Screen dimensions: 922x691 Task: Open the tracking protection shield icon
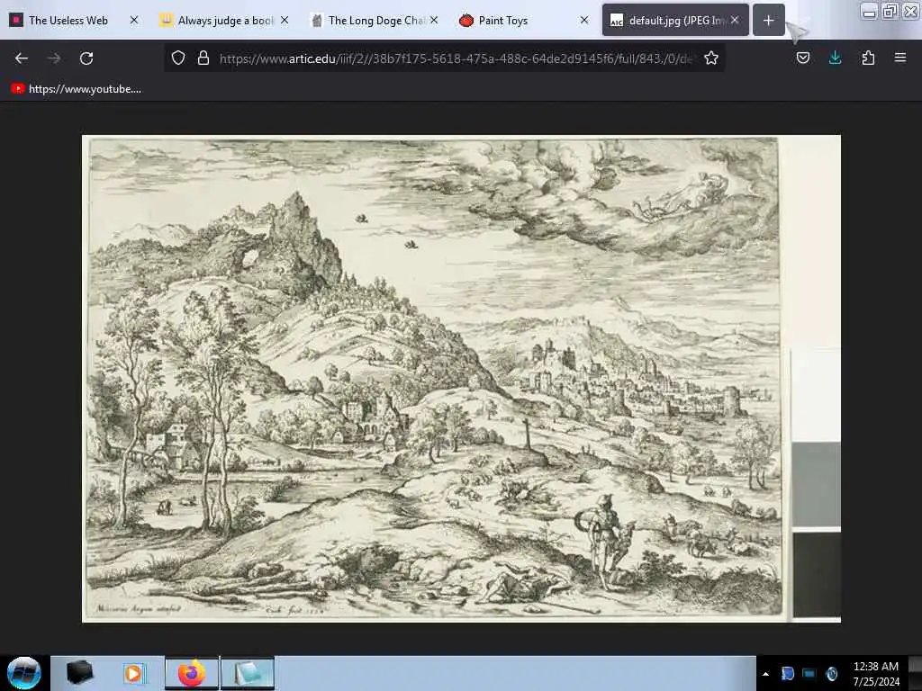(178, 58)
